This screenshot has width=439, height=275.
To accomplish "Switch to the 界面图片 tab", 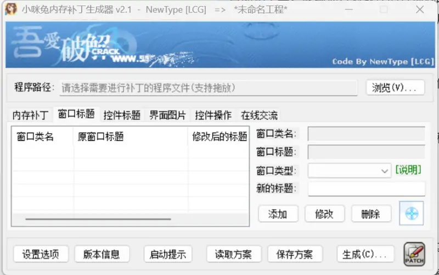I will click(167, 116).
